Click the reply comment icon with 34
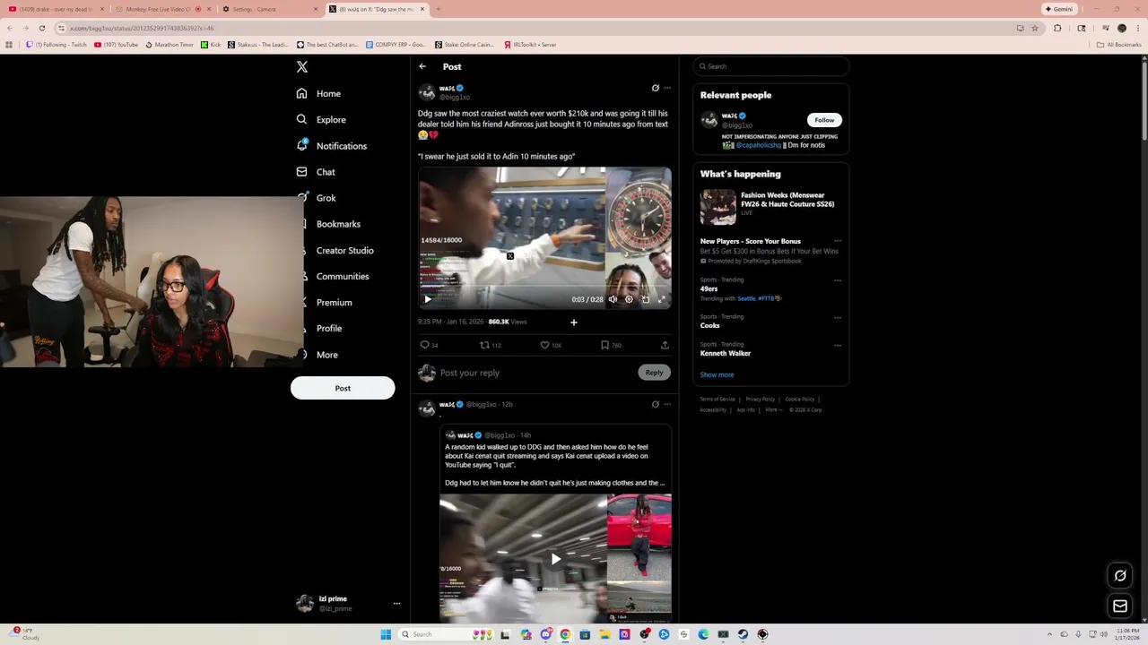 click(424, 345)
